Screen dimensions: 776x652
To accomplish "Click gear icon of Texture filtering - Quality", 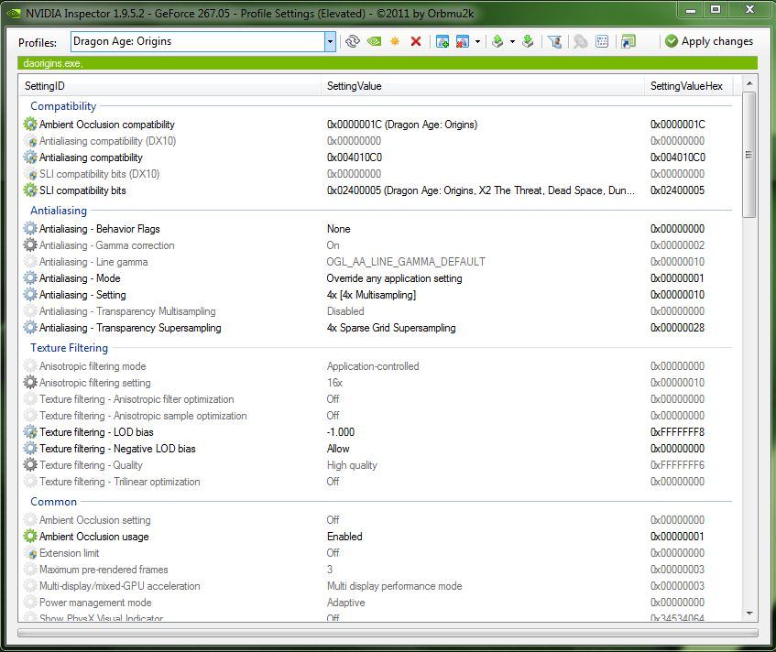I will point(30,465).
